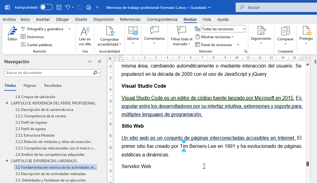The height and width of the screenshot is (183, 317).
Task: Open the Contar palabras word count
Action: click(x=36, y=45)
